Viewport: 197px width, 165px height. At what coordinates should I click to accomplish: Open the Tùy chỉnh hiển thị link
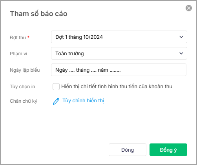coord(83,101)
